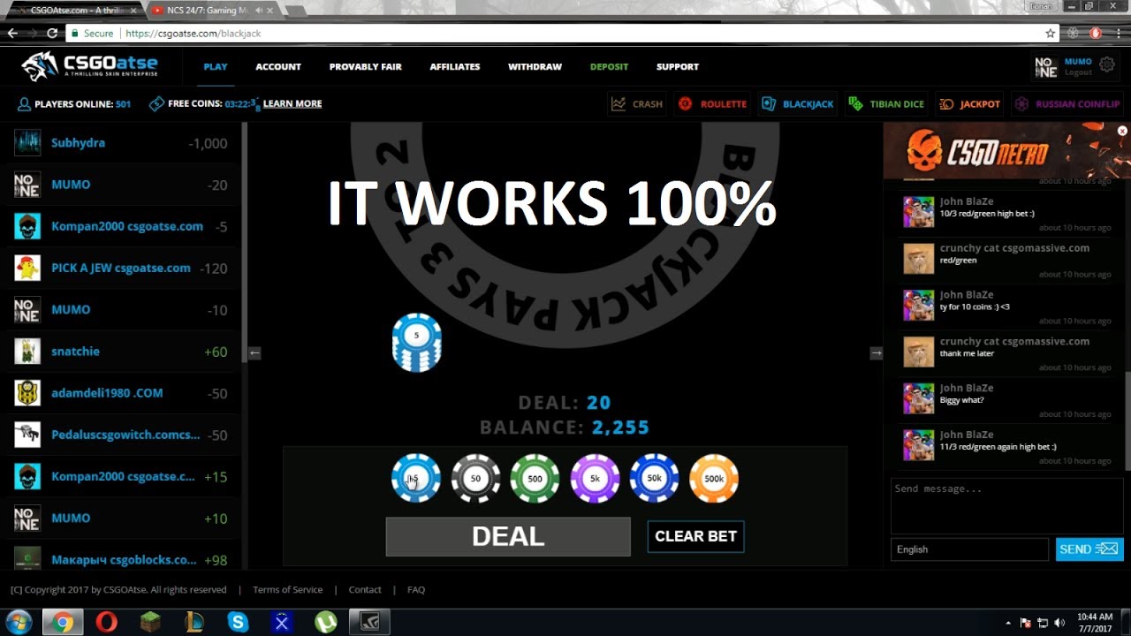Click the stacked bet chips on the table
The width and height of the screenshot is (1131, 636).
(416, 343)
